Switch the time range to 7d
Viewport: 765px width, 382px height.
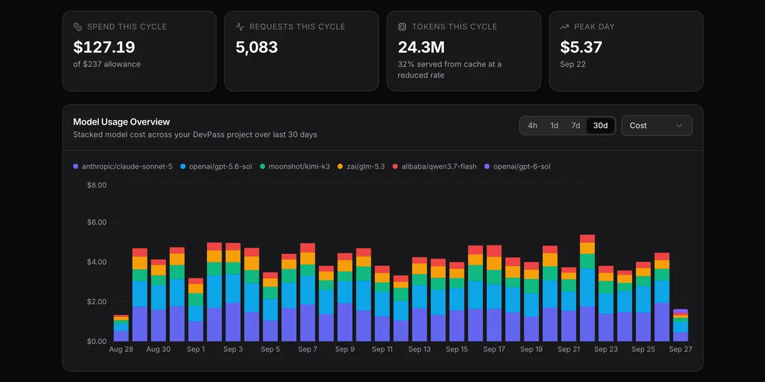(576, 126)
